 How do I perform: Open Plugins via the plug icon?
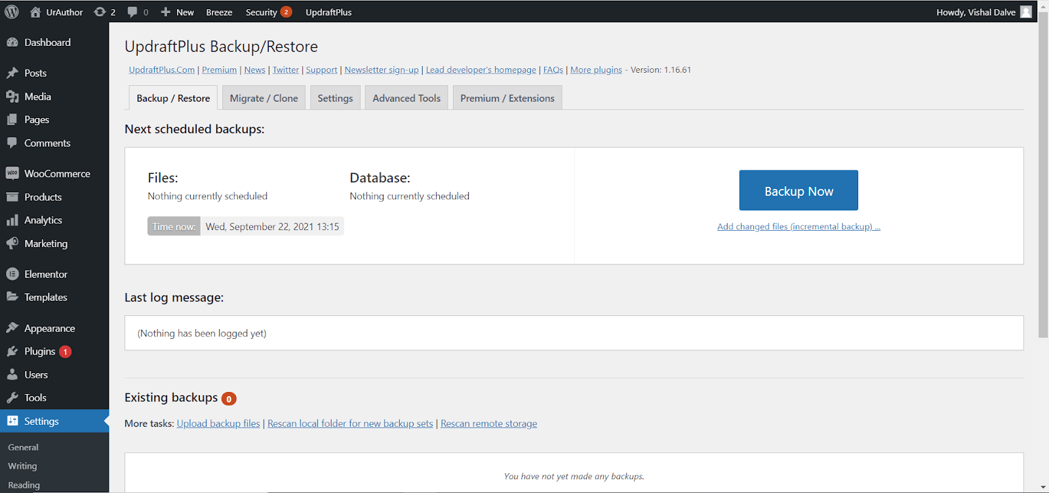tap(12, 351)
